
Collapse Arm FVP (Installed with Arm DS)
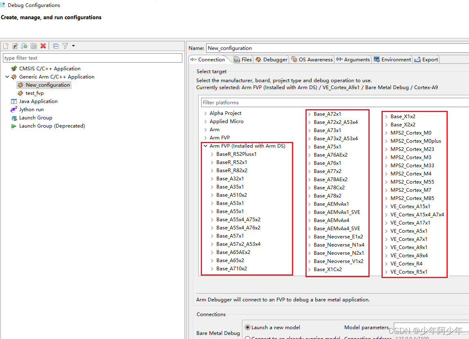coord(205,146)
